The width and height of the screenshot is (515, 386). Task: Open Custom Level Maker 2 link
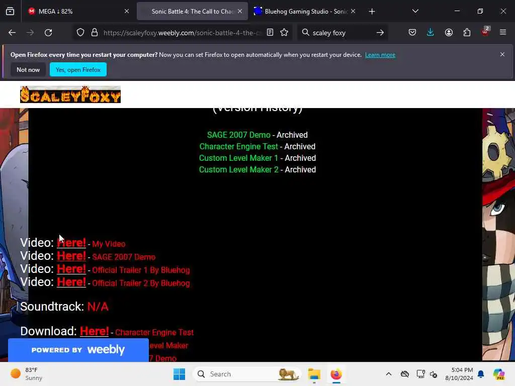tap(239, 170)
